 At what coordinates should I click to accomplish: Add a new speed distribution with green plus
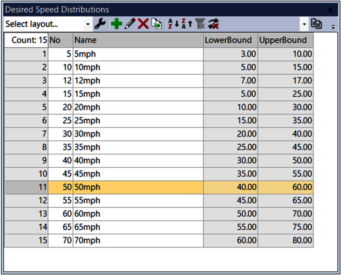click(117, 24)
